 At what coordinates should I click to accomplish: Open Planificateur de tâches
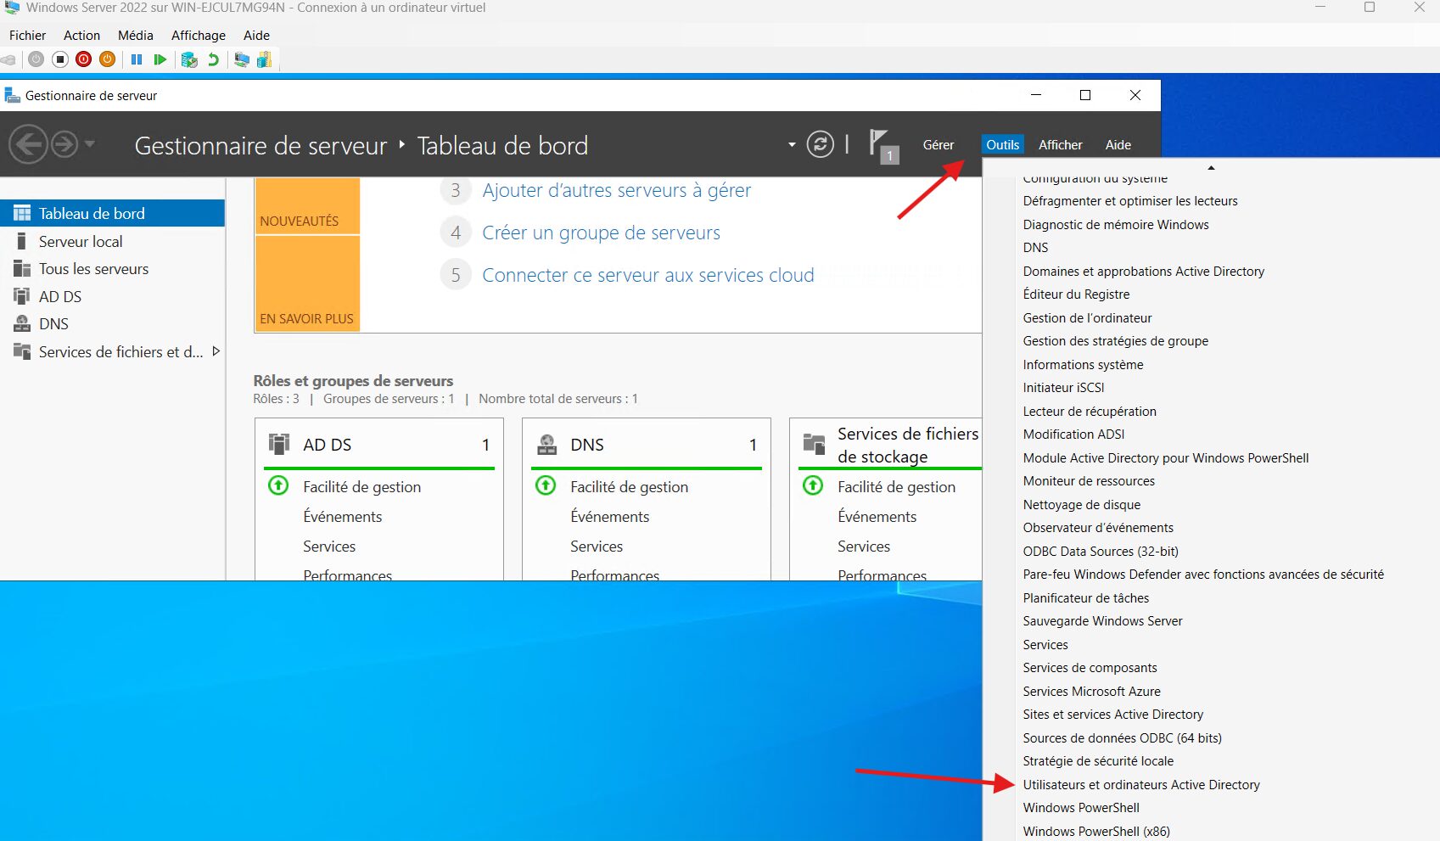(x=1086, y=597)
